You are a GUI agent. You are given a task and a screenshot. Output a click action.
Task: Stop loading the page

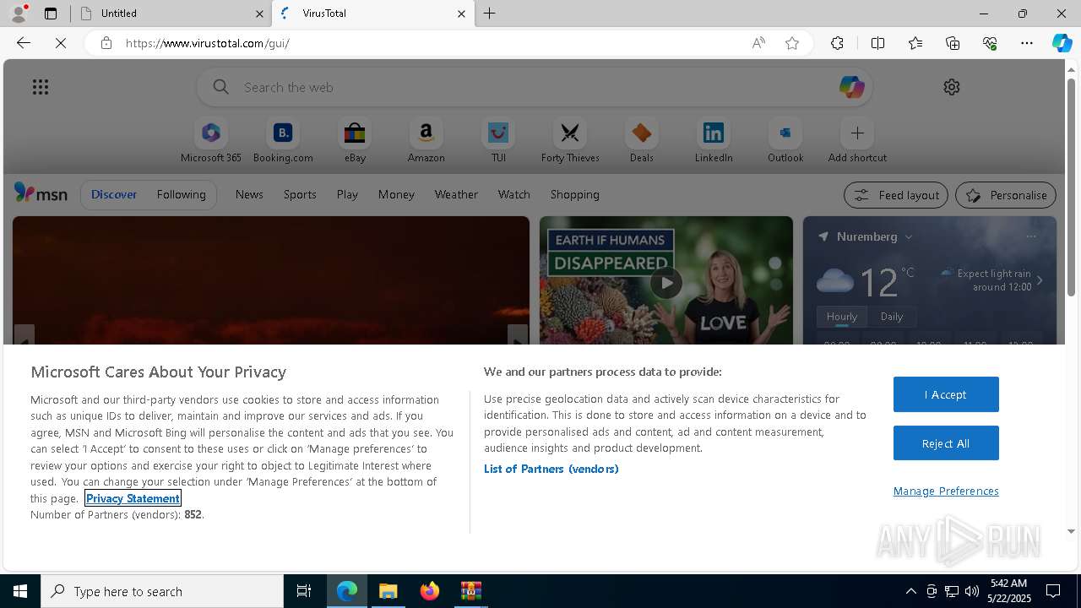(61, 43)
